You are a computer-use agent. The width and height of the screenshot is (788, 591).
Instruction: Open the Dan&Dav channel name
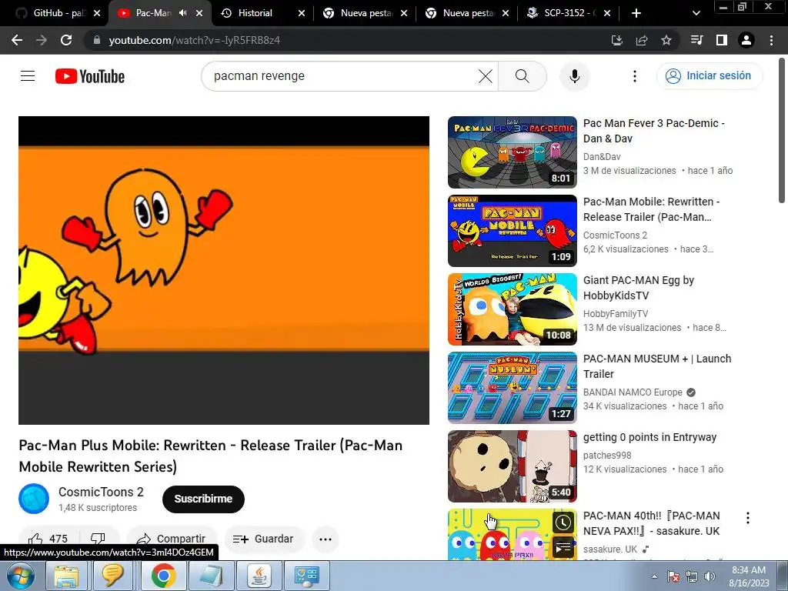602,157
